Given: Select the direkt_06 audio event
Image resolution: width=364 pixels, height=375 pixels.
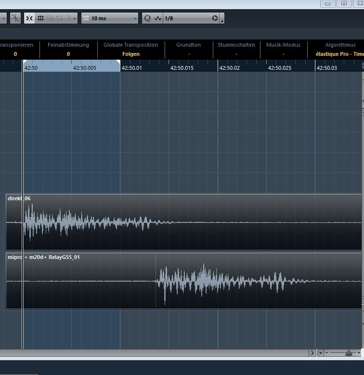Looking at the screenshot, I should [x=183, y=222].
